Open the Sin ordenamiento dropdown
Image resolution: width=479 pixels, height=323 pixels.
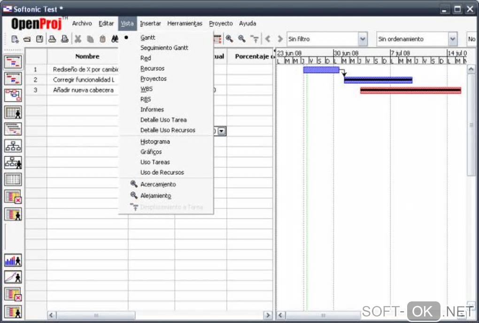tap(452, 39)
